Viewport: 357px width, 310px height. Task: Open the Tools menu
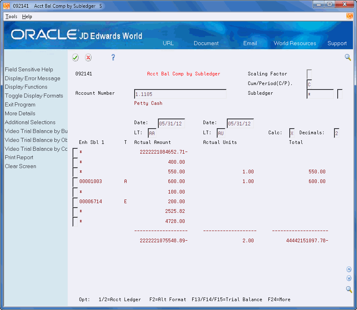[11, 17]
